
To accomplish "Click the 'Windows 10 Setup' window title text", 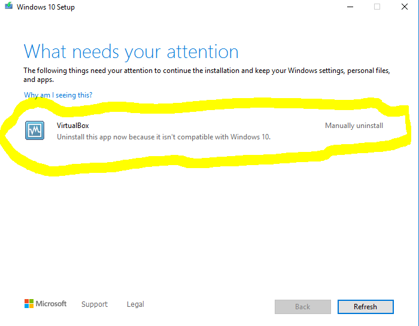I will point(45,7).
